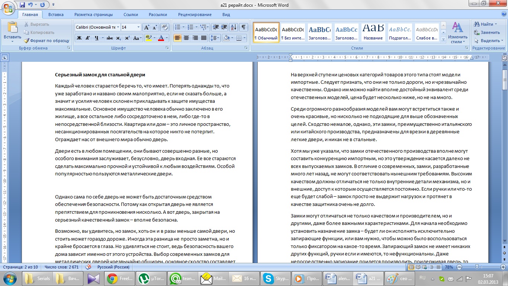Open the round Office button menu
Viewport: 508px width, 286px height.
click(8, 8)
